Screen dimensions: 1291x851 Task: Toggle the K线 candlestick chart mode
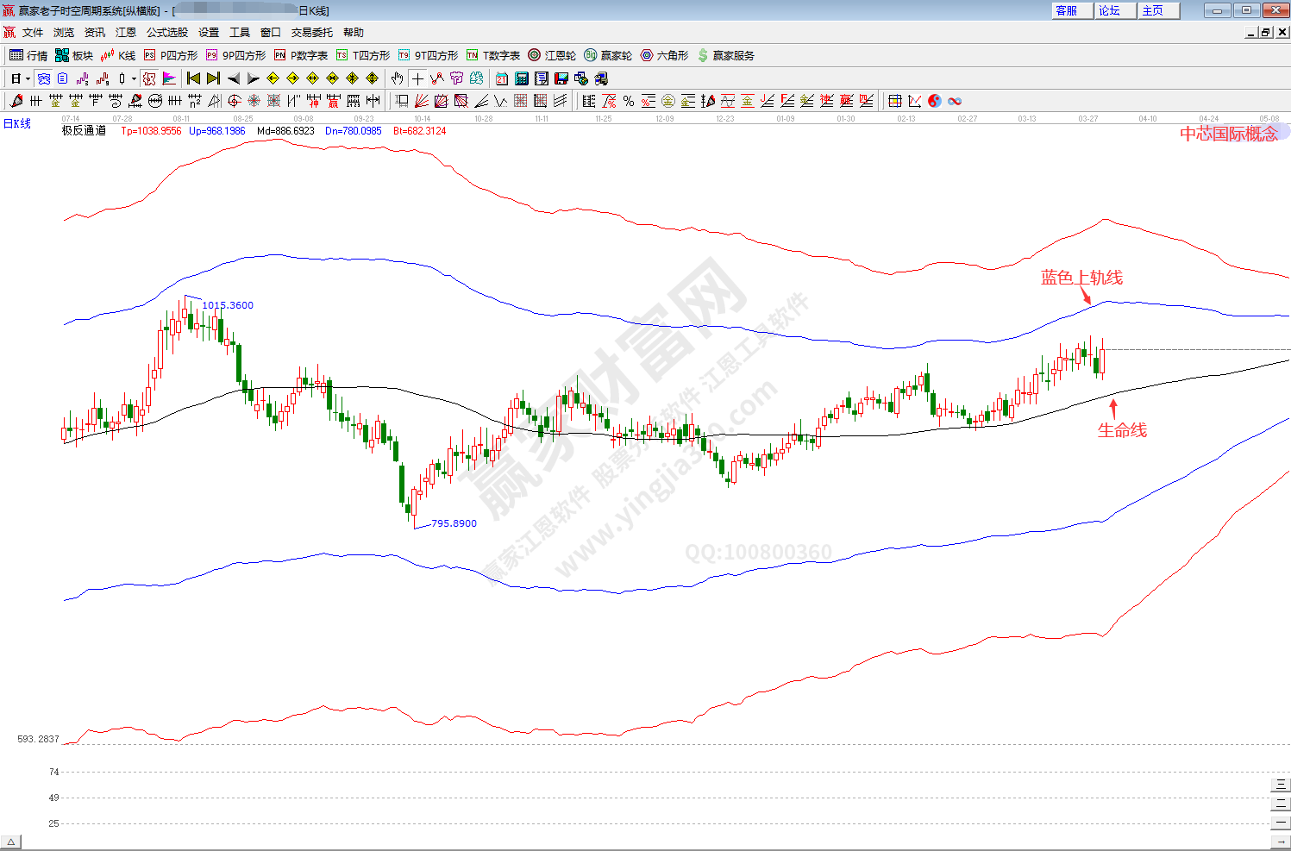point(118,55)
